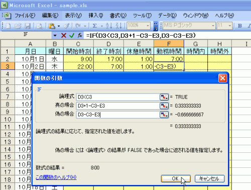Image resolution: width=251 pixels, height=190 pixels.
Task: Click the 偽の場合 input field
Action: (118, 115)
